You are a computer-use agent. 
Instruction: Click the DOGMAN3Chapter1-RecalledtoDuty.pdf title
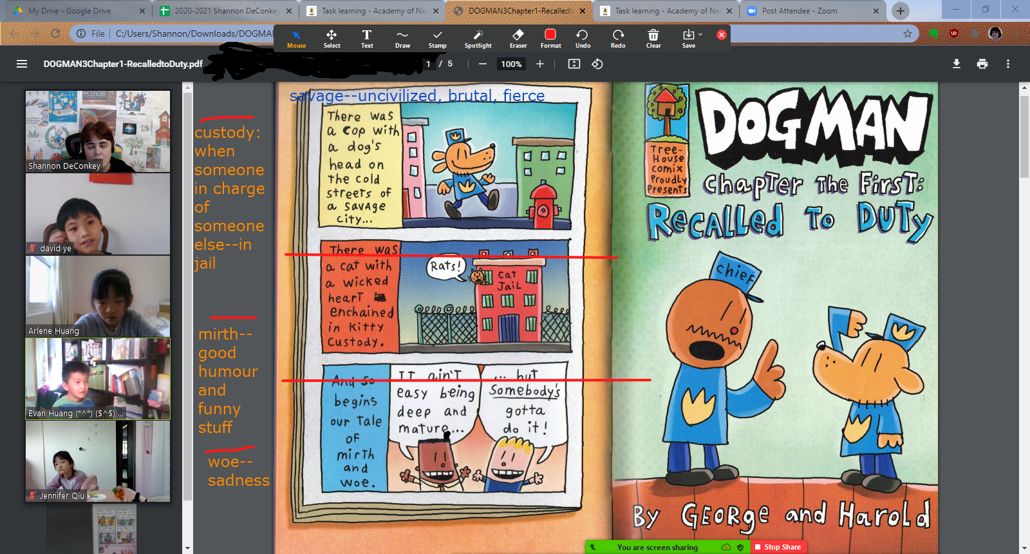point(123,64)
